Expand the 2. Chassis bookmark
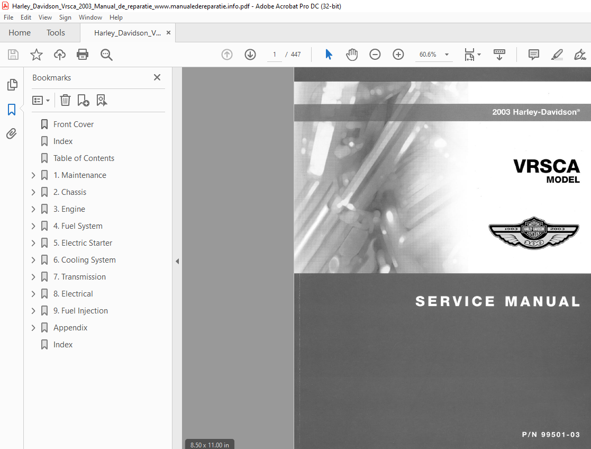This screenshot has height=449, width=591. click(33, 192)
